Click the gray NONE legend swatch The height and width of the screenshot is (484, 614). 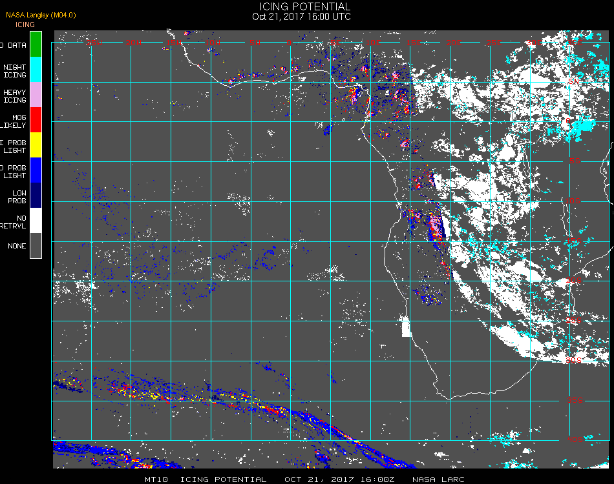tap(36, 245)
